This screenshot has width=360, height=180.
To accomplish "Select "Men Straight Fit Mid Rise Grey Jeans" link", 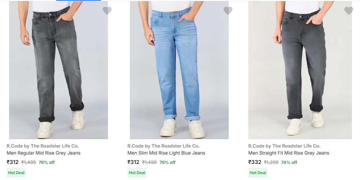I will [288, 153].
